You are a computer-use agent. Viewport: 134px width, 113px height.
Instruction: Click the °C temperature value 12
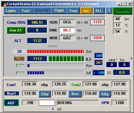[x=117, y=25]
